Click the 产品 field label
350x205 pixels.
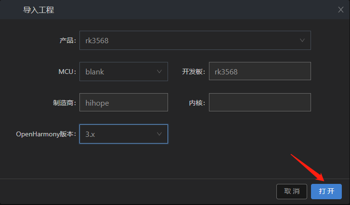tap(67, 40)
